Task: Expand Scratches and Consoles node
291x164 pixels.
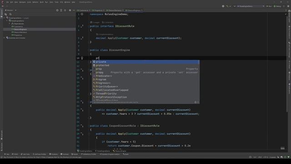Action: (x=5, y=38)
